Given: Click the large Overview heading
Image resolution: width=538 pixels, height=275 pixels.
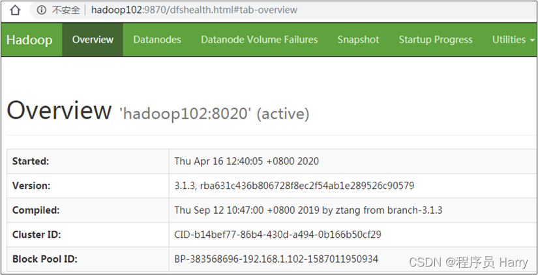Looking at the screenshot, I should [59, 110].
